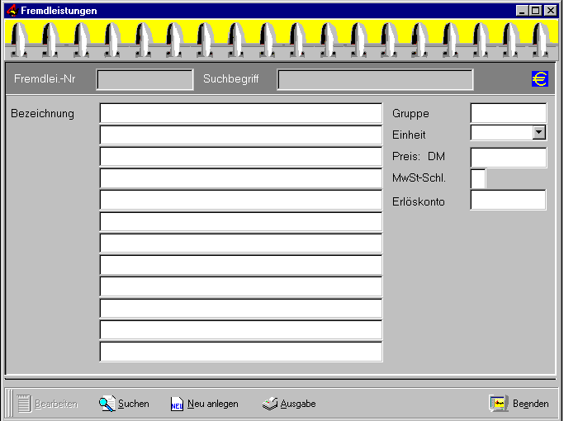Maximize the Fremdleistungen window
Screen dimensions: 564x421
coord(536,11)
